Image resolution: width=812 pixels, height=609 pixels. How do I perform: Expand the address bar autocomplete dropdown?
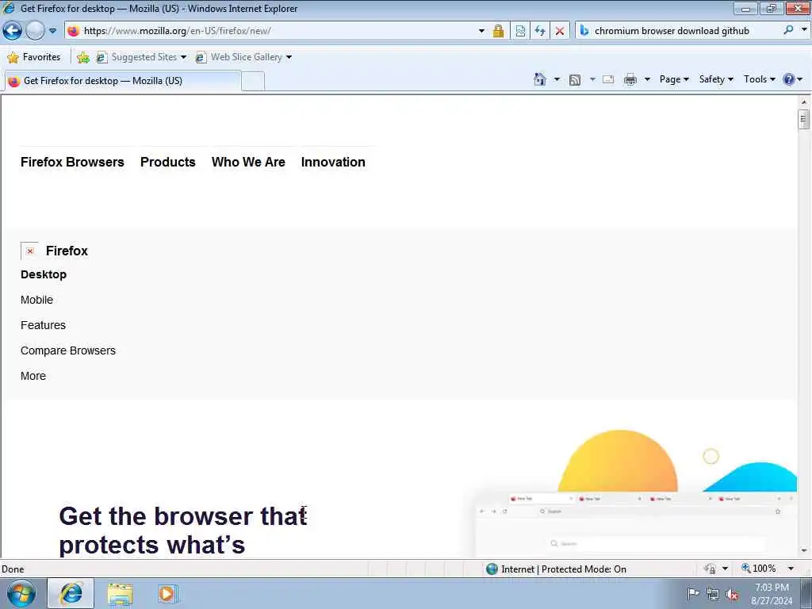tap(481, 31)
